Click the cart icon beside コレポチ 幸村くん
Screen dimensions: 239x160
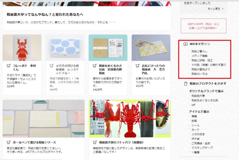click(8, 66)
